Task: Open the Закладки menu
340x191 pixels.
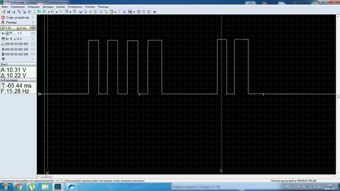Action: tap(48, 7)
